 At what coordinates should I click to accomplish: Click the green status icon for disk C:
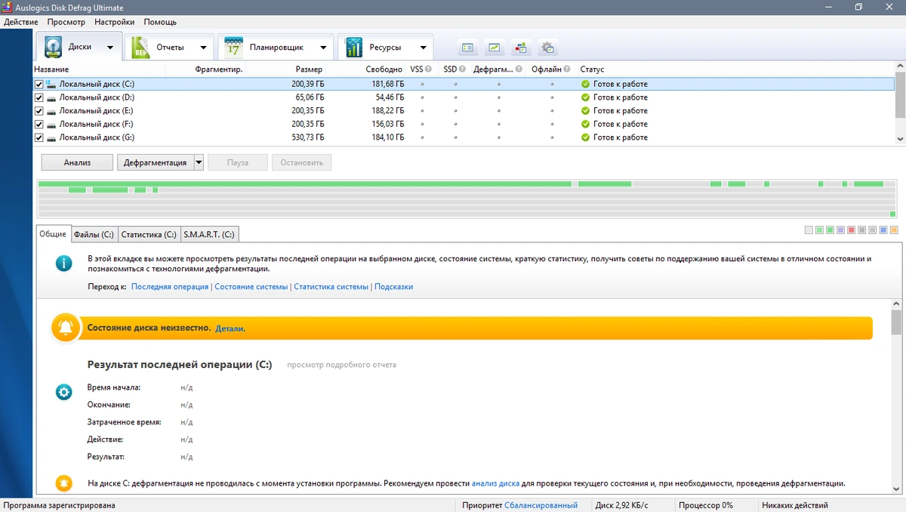(x=585, y=85)
